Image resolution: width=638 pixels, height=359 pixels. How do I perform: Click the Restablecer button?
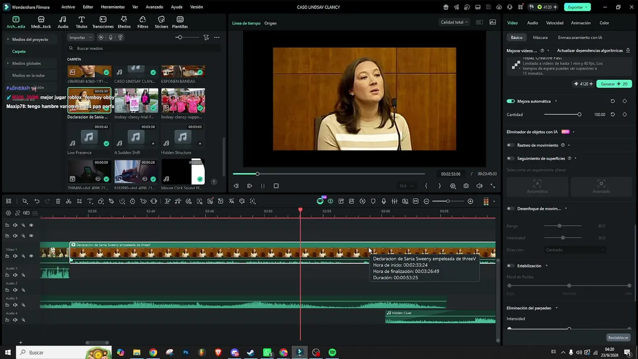[618, 338]
